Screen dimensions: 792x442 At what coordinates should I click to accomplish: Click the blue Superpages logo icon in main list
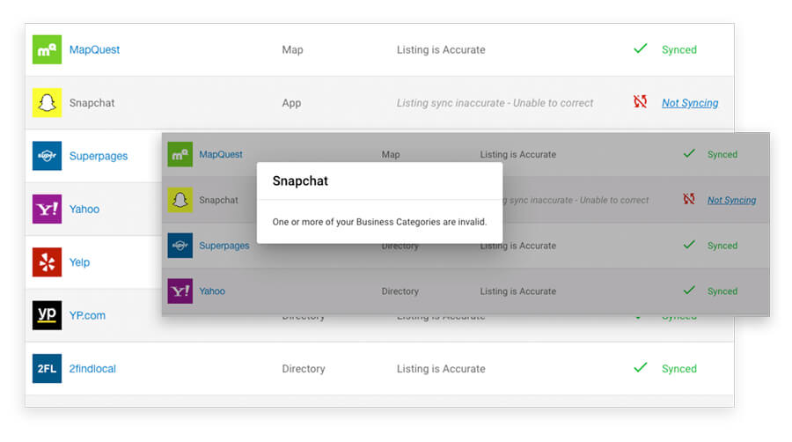(47, 156)
